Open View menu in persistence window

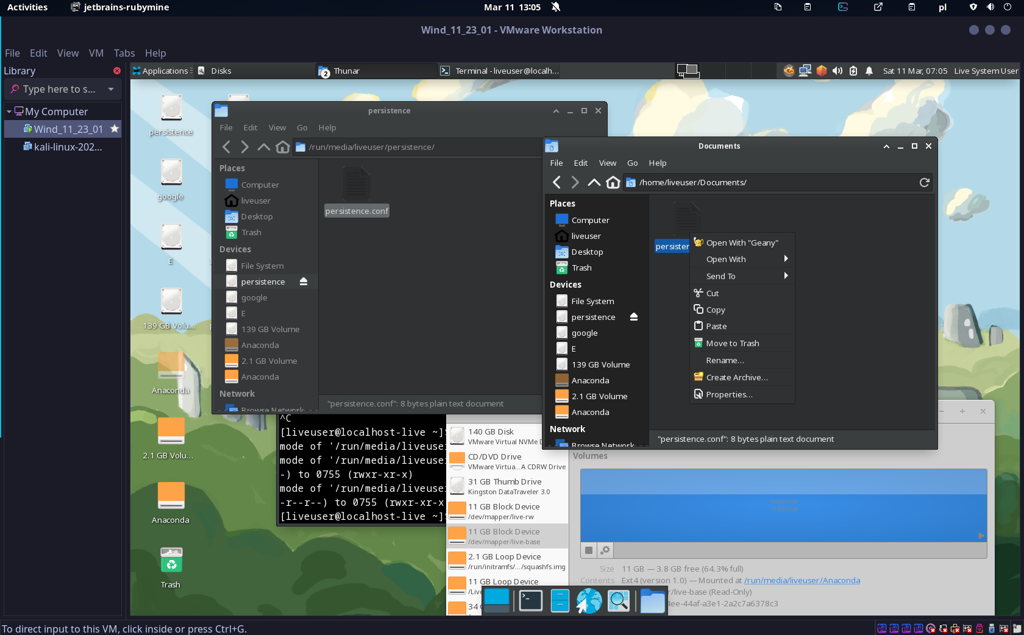click(277, 127)
